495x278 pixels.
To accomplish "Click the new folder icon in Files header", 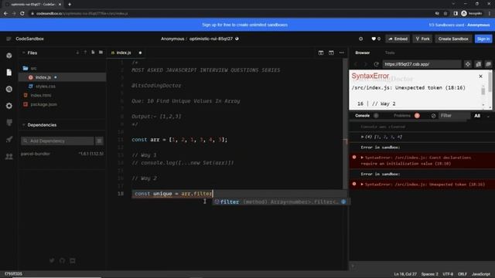I will coord(101,53).
